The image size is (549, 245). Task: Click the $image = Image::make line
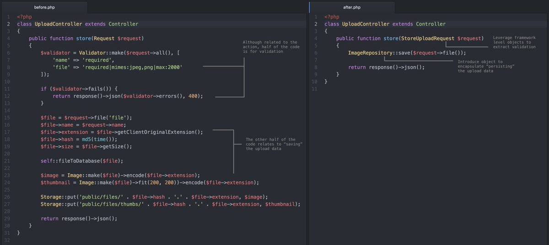[x=120, y=175]
